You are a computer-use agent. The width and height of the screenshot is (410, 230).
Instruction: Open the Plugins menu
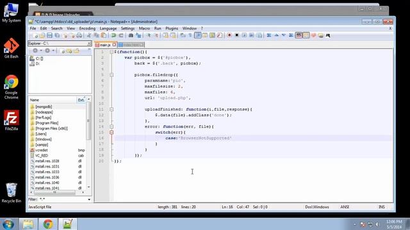172,28
